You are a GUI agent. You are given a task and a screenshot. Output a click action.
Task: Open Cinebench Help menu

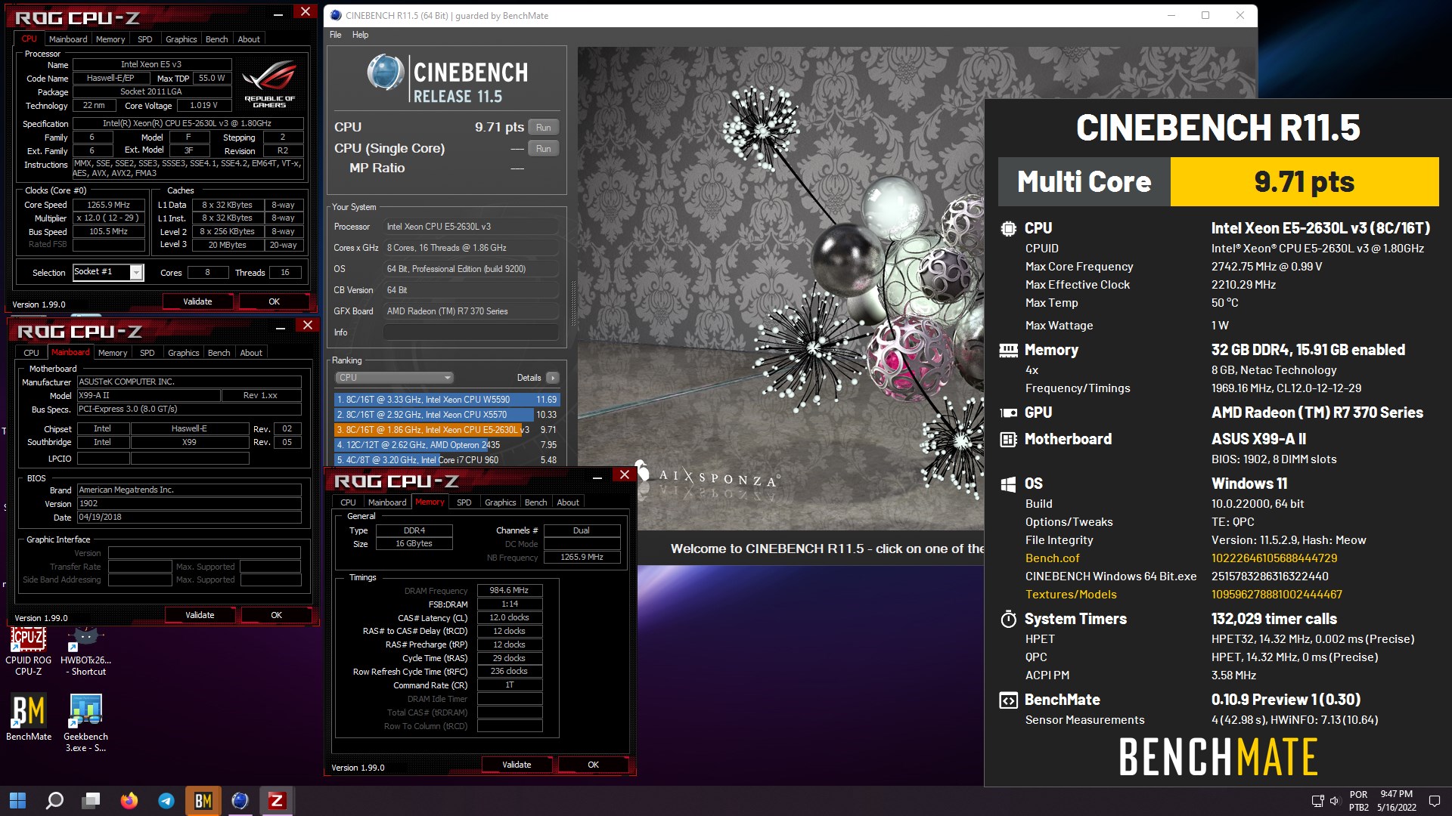[360, 35]
